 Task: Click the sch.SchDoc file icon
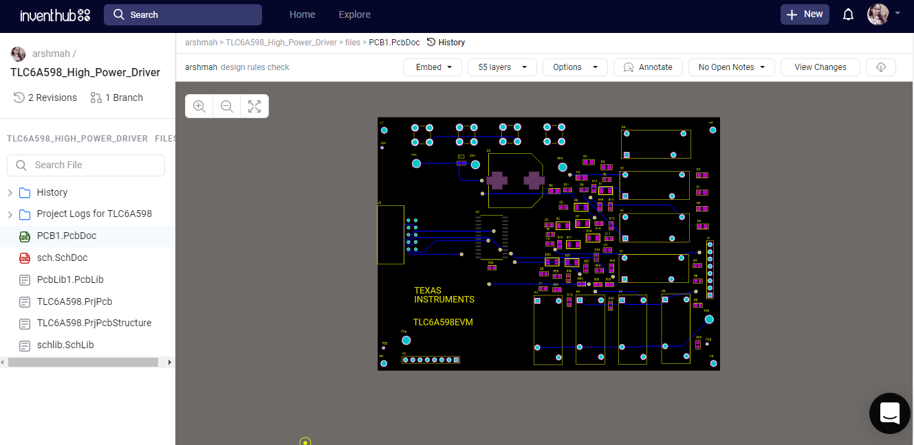point(25,258)
